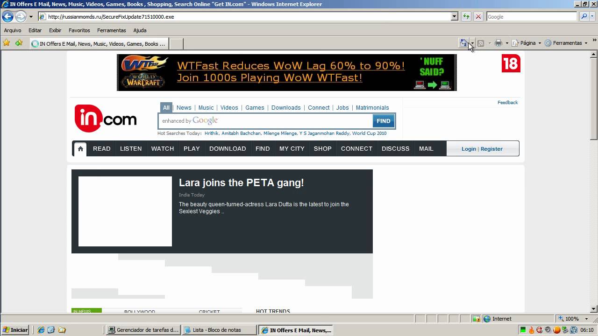Open the World Cup 2010 hot search
This screenshot has width=598, height=336.
coord(370,133)
